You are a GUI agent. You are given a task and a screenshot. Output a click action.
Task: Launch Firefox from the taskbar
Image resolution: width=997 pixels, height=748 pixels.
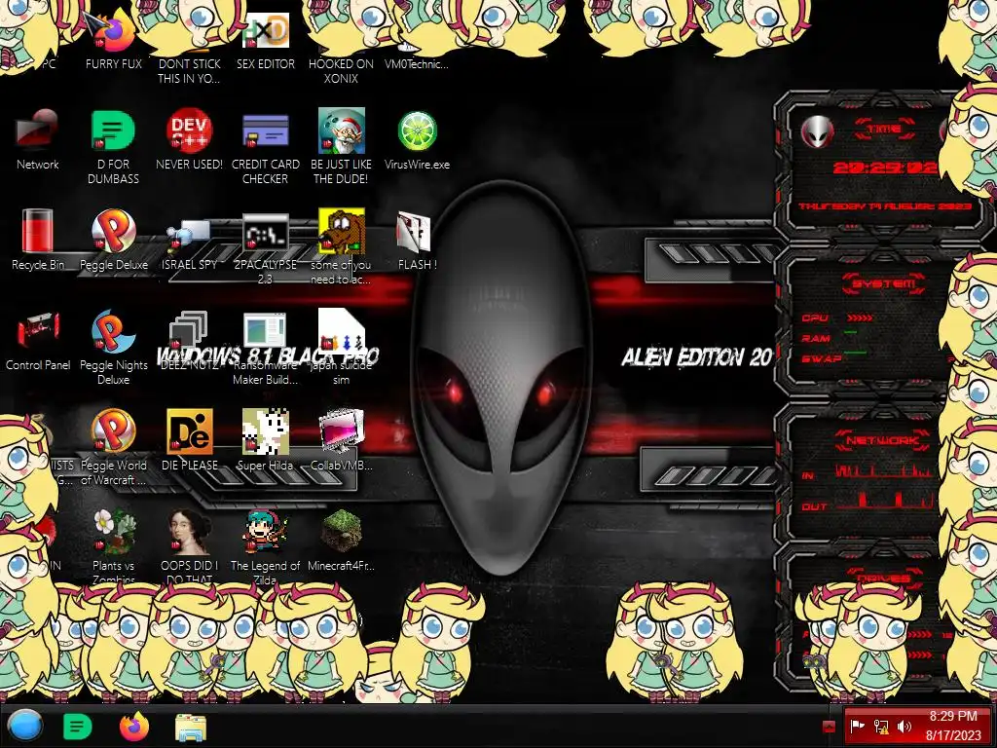tap(134, 726)
